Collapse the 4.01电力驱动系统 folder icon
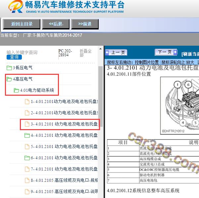199x198 pixels. pos(16,90)
